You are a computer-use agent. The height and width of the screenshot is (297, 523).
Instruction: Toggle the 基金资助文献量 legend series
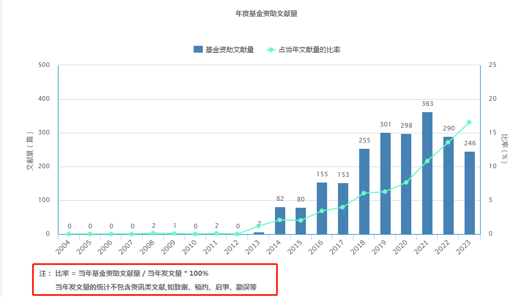[x=223, y=50]
